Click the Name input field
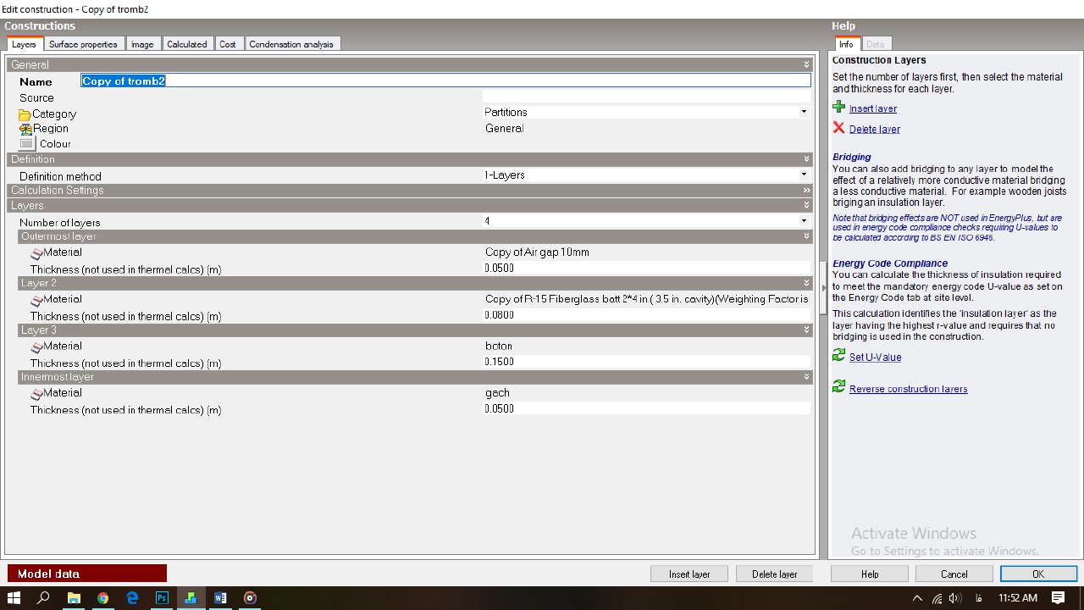 pos(445,81)
